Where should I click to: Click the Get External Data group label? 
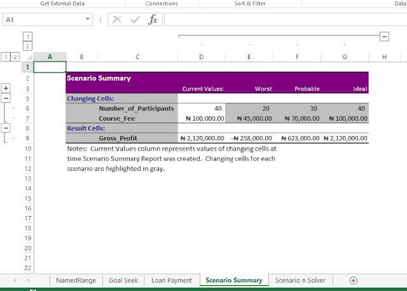pos(62,3)
